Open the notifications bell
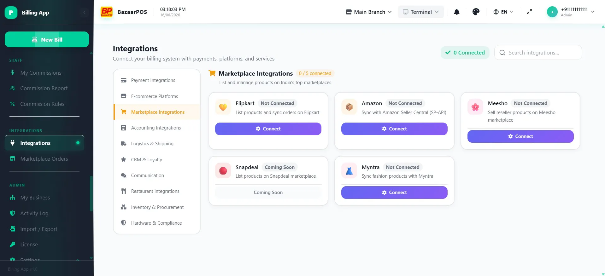This screenshot has height=276, width=605. pyautogui.click(x=456, y=12)
